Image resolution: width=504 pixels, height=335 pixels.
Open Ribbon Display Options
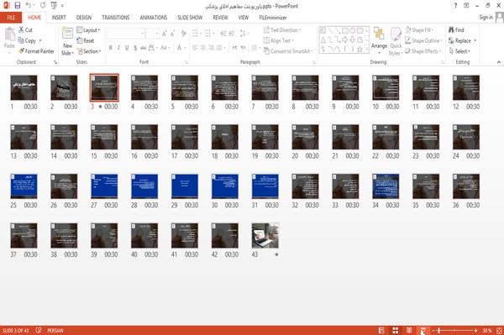pos(466,6)
